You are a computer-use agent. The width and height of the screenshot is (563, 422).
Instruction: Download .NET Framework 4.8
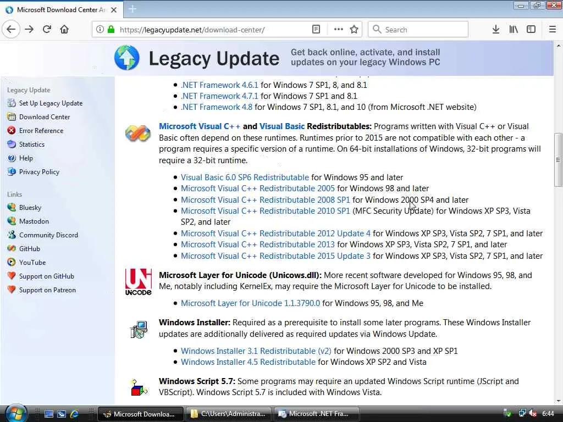(x=217, y=107)
